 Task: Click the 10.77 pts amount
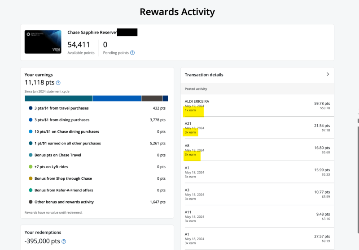[x=322, y=192]
